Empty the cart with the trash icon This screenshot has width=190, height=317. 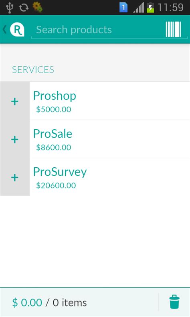point(174,302)
